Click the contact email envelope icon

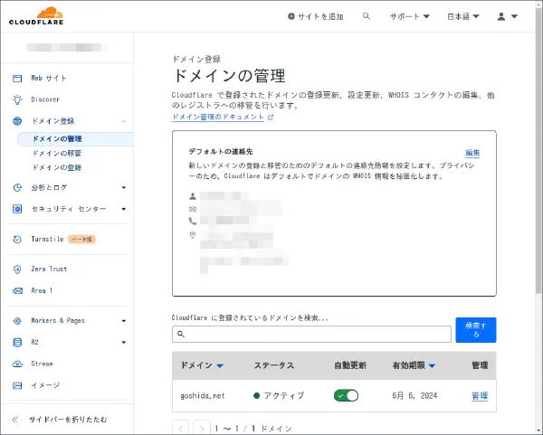coord(193,209)
